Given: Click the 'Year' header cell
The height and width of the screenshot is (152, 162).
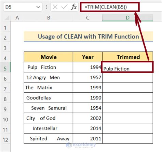Looking at the screenshot, I should point(87,57).
